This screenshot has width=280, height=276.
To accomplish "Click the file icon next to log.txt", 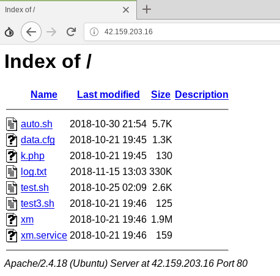I will tap(12, 171).
